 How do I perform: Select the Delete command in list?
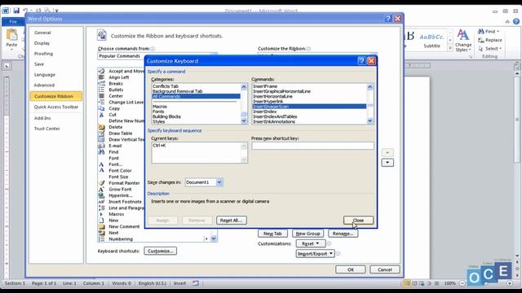[116, 127]
